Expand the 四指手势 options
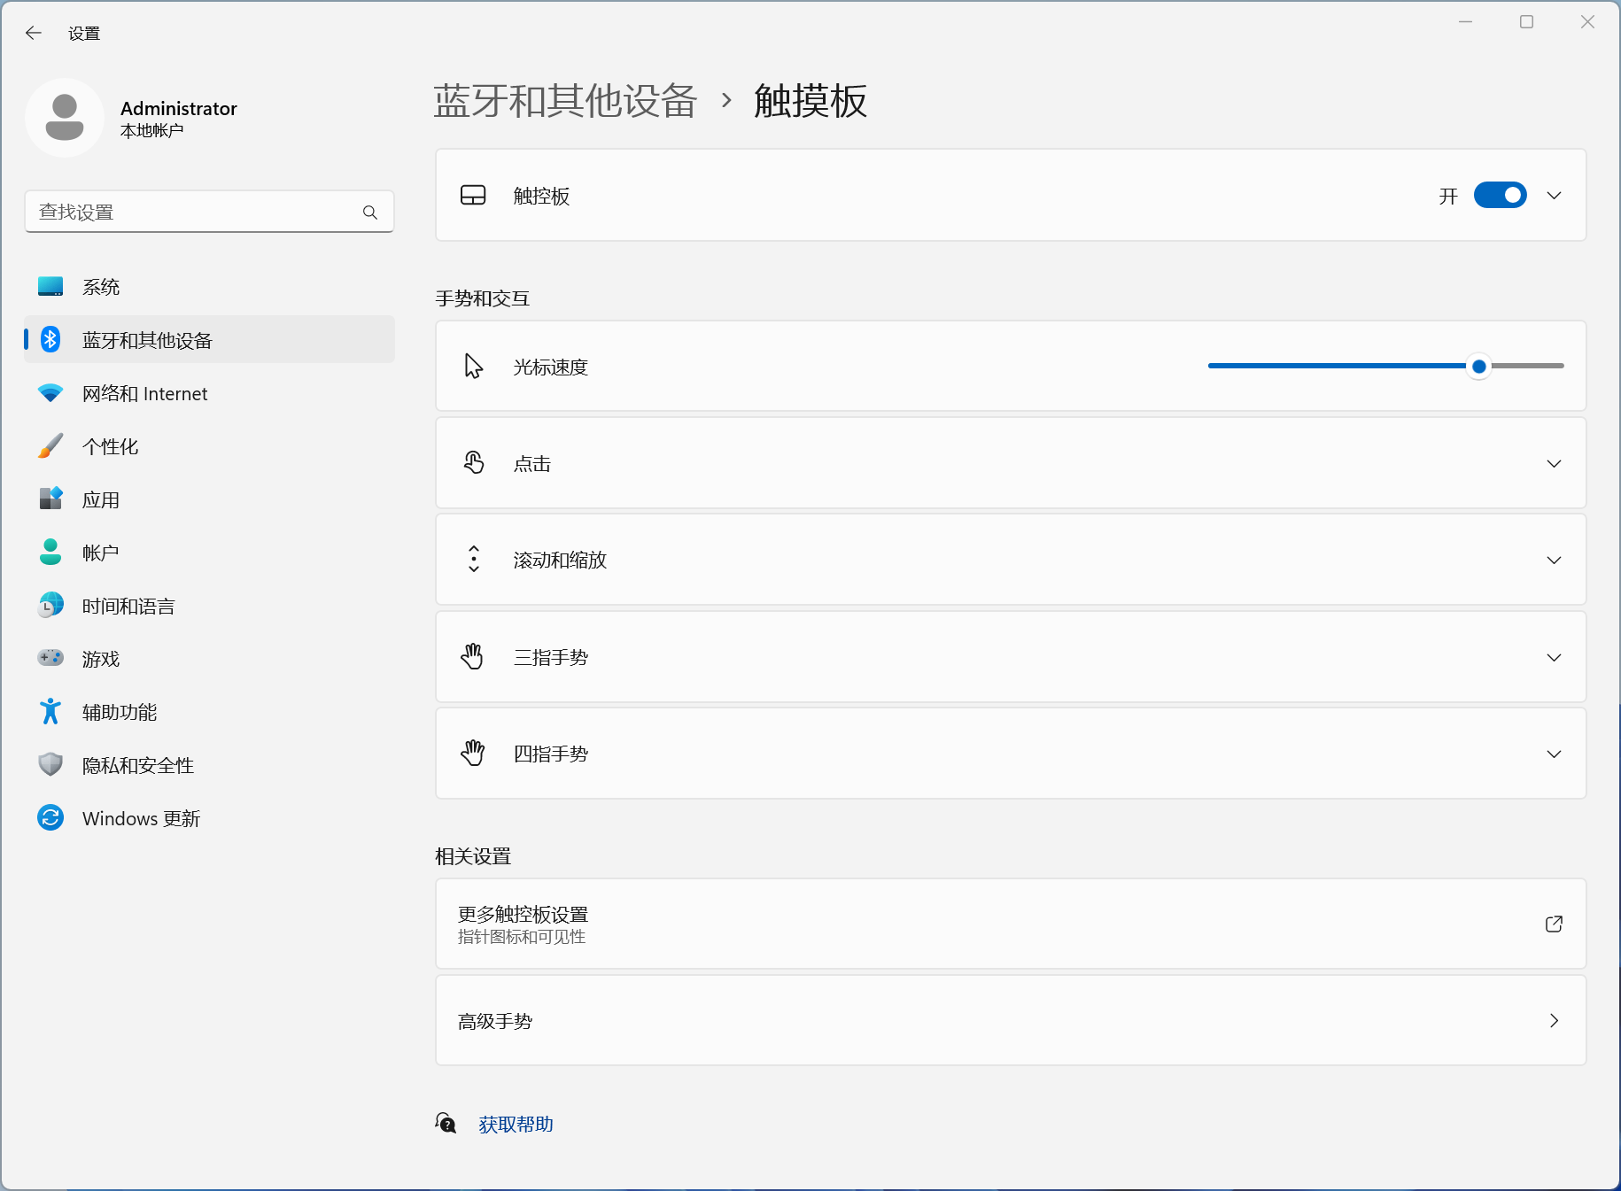This screenshot has height=1191, width=1621. (x=1554, y=754)
